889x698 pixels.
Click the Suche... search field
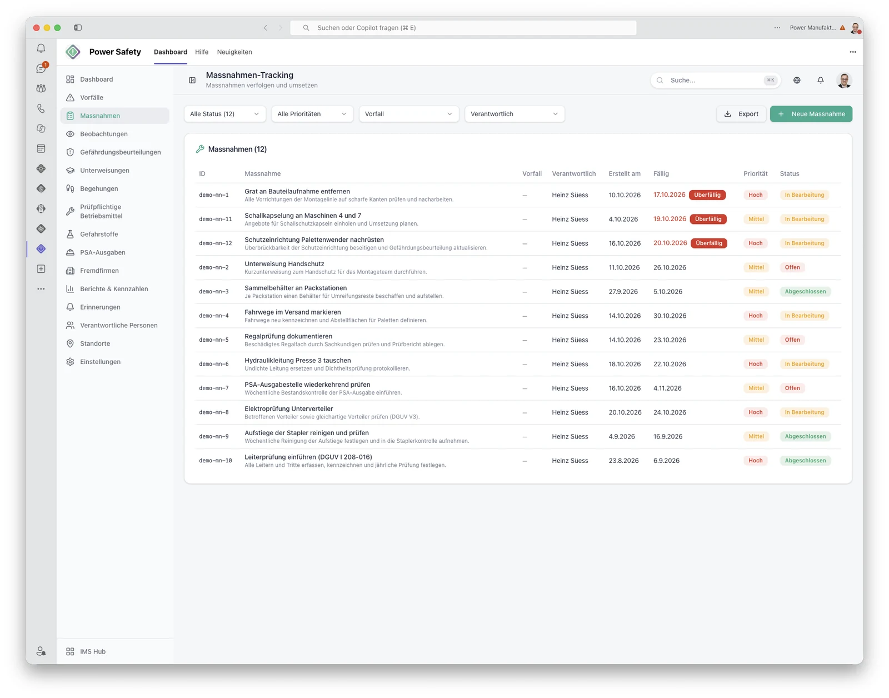716,80
